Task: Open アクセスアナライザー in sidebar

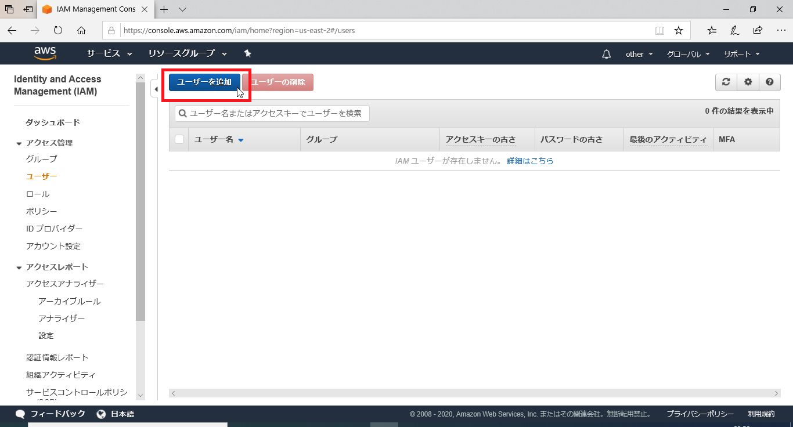Action: click(65, 284)
